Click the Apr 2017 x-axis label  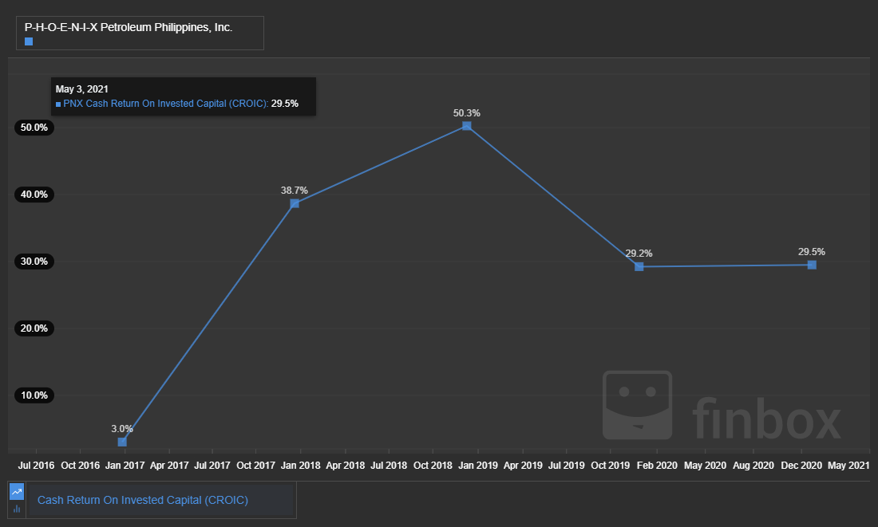(169, 466)
